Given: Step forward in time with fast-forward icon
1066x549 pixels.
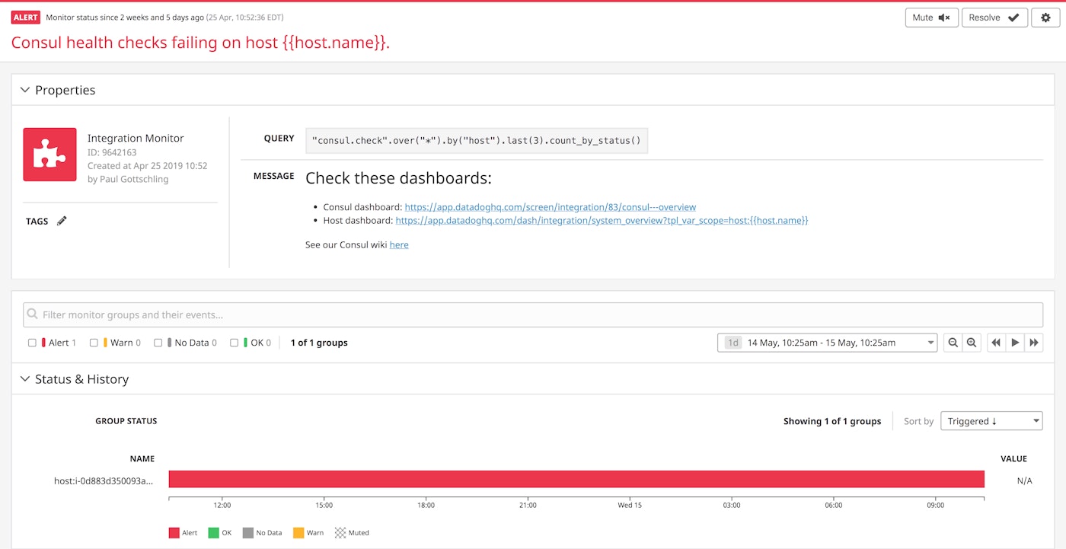Looking at the screenshot, I should [x=1034, y=343].
